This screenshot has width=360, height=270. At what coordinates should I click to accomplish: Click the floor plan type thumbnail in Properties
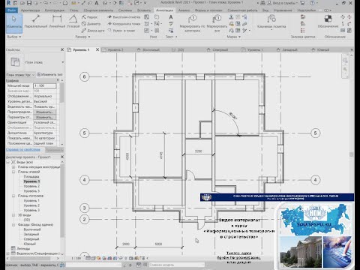tap(15, 61)
